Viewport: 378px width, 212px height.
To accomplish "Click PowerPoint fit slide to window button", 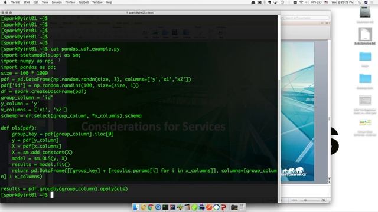I will coord(324,200).
